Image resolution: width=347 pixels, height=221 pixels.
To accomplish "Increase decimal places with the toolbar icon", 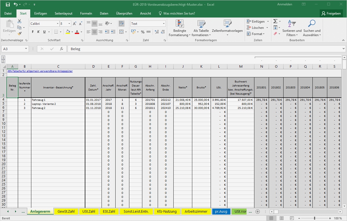I will (x=156, y=32).
